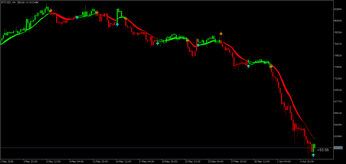Image resolution: width=346 pixels, height=164 pixels.
Task: Click the 62494 price label
Action: (338, 136)
